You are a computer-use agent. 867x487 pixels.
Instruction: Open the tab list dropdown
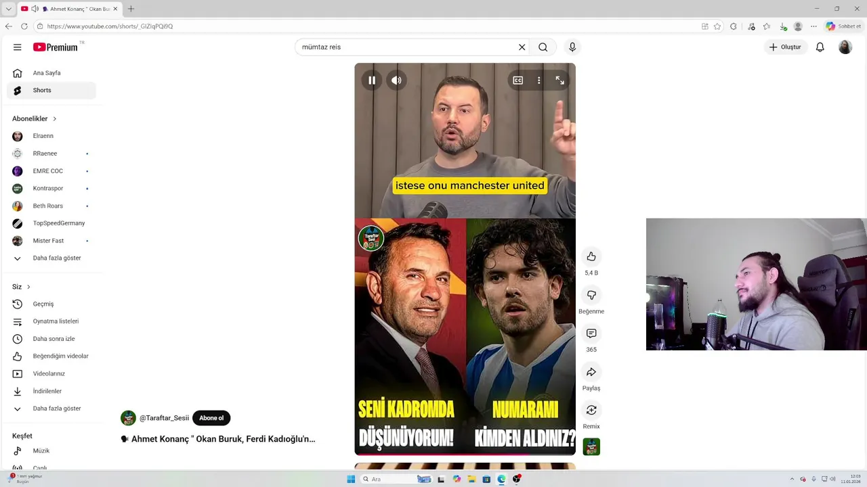point(8,9)
